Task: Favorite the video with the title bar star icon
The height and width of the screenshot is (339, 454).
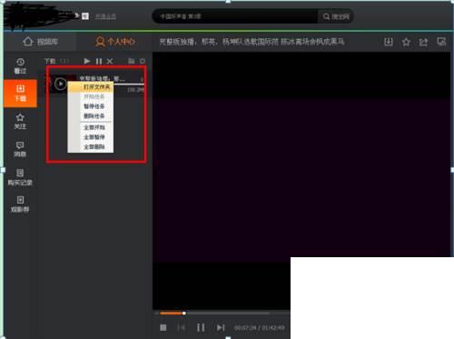Action: point(406,42)
